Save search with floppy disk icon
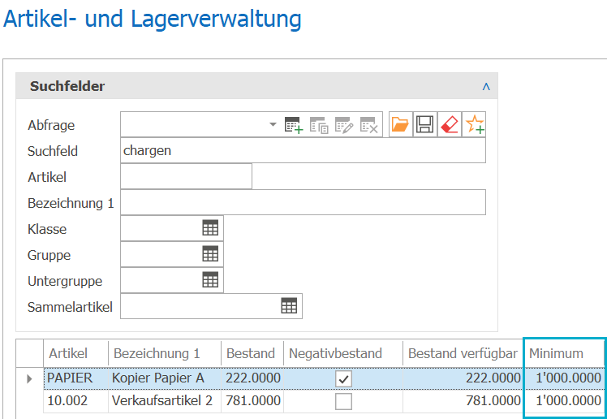Viewport: 607px width, 419px height. (x=424, y=125)
